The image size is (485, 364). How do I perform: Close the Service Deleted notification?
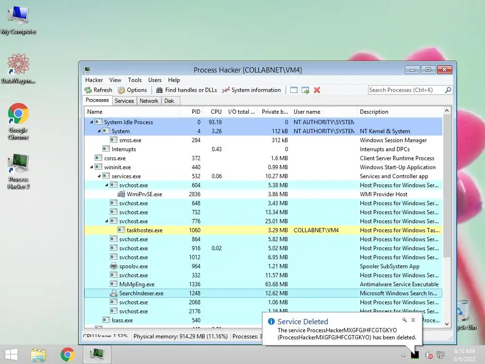click(x=413, y=320)
